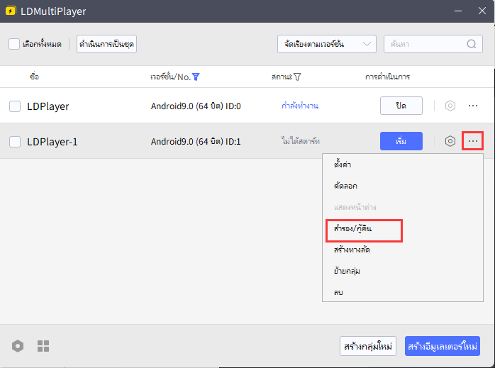Click the LDMultiPlayer app logo icon
The image size is (495, 368).
pyautogui.click(x=11, y=11)
